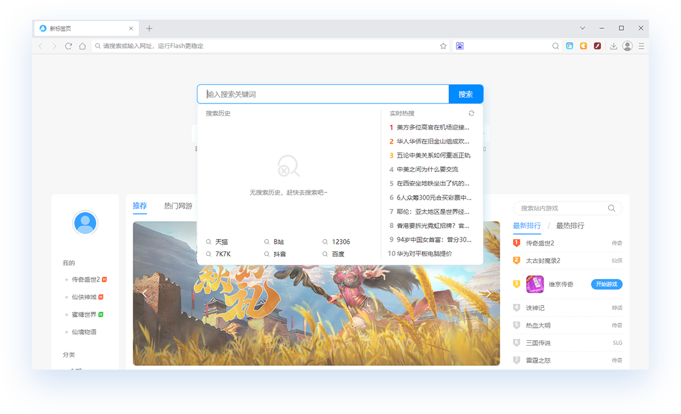Click the orange collection icon in the toolbar
Screen dimensions: 681x414
coord(583,45)
